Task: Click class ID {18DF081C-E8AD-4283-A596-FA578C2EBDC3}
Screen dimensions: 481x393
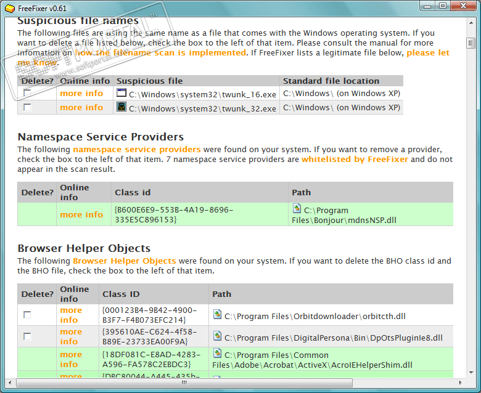Action: (x=151, y=359)
